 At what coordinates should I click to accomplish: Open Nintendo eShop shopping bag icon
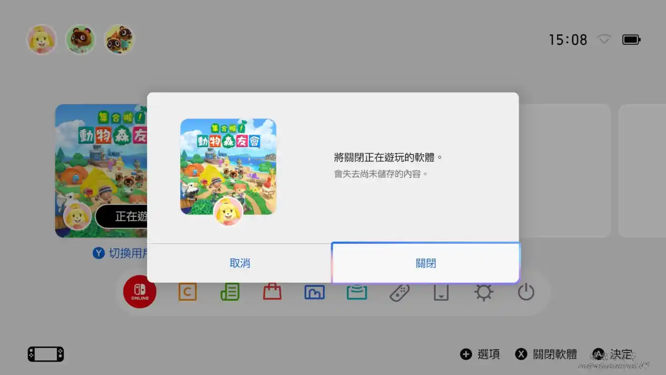pyautogui.click(x=272, y=292)
